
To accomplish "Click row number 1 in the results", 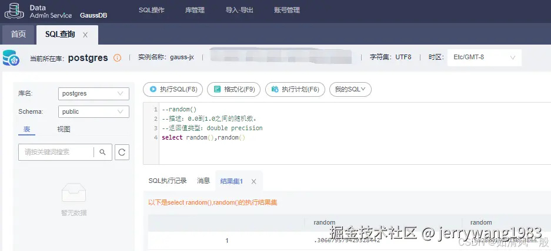I will 227,241.
